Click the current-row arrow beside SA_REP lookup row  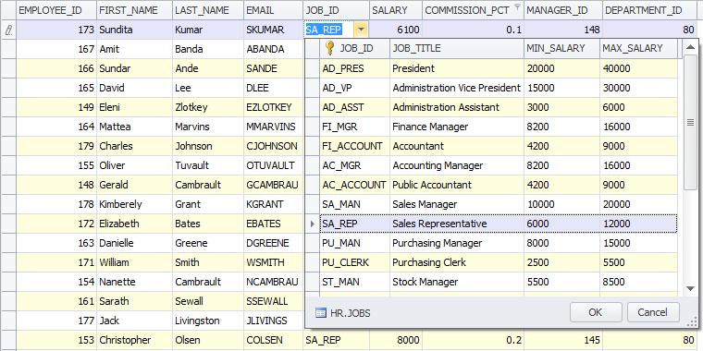tap(313, 224)
